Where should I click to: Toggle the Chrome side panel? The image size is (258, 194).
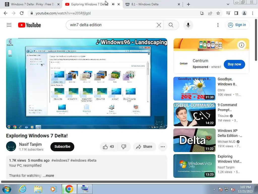[x=236, y=13]
